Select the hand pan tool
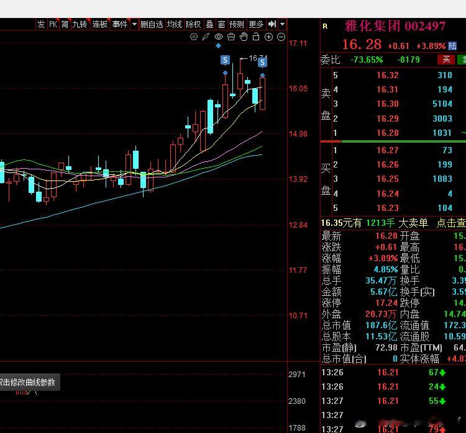 point(244,37)
